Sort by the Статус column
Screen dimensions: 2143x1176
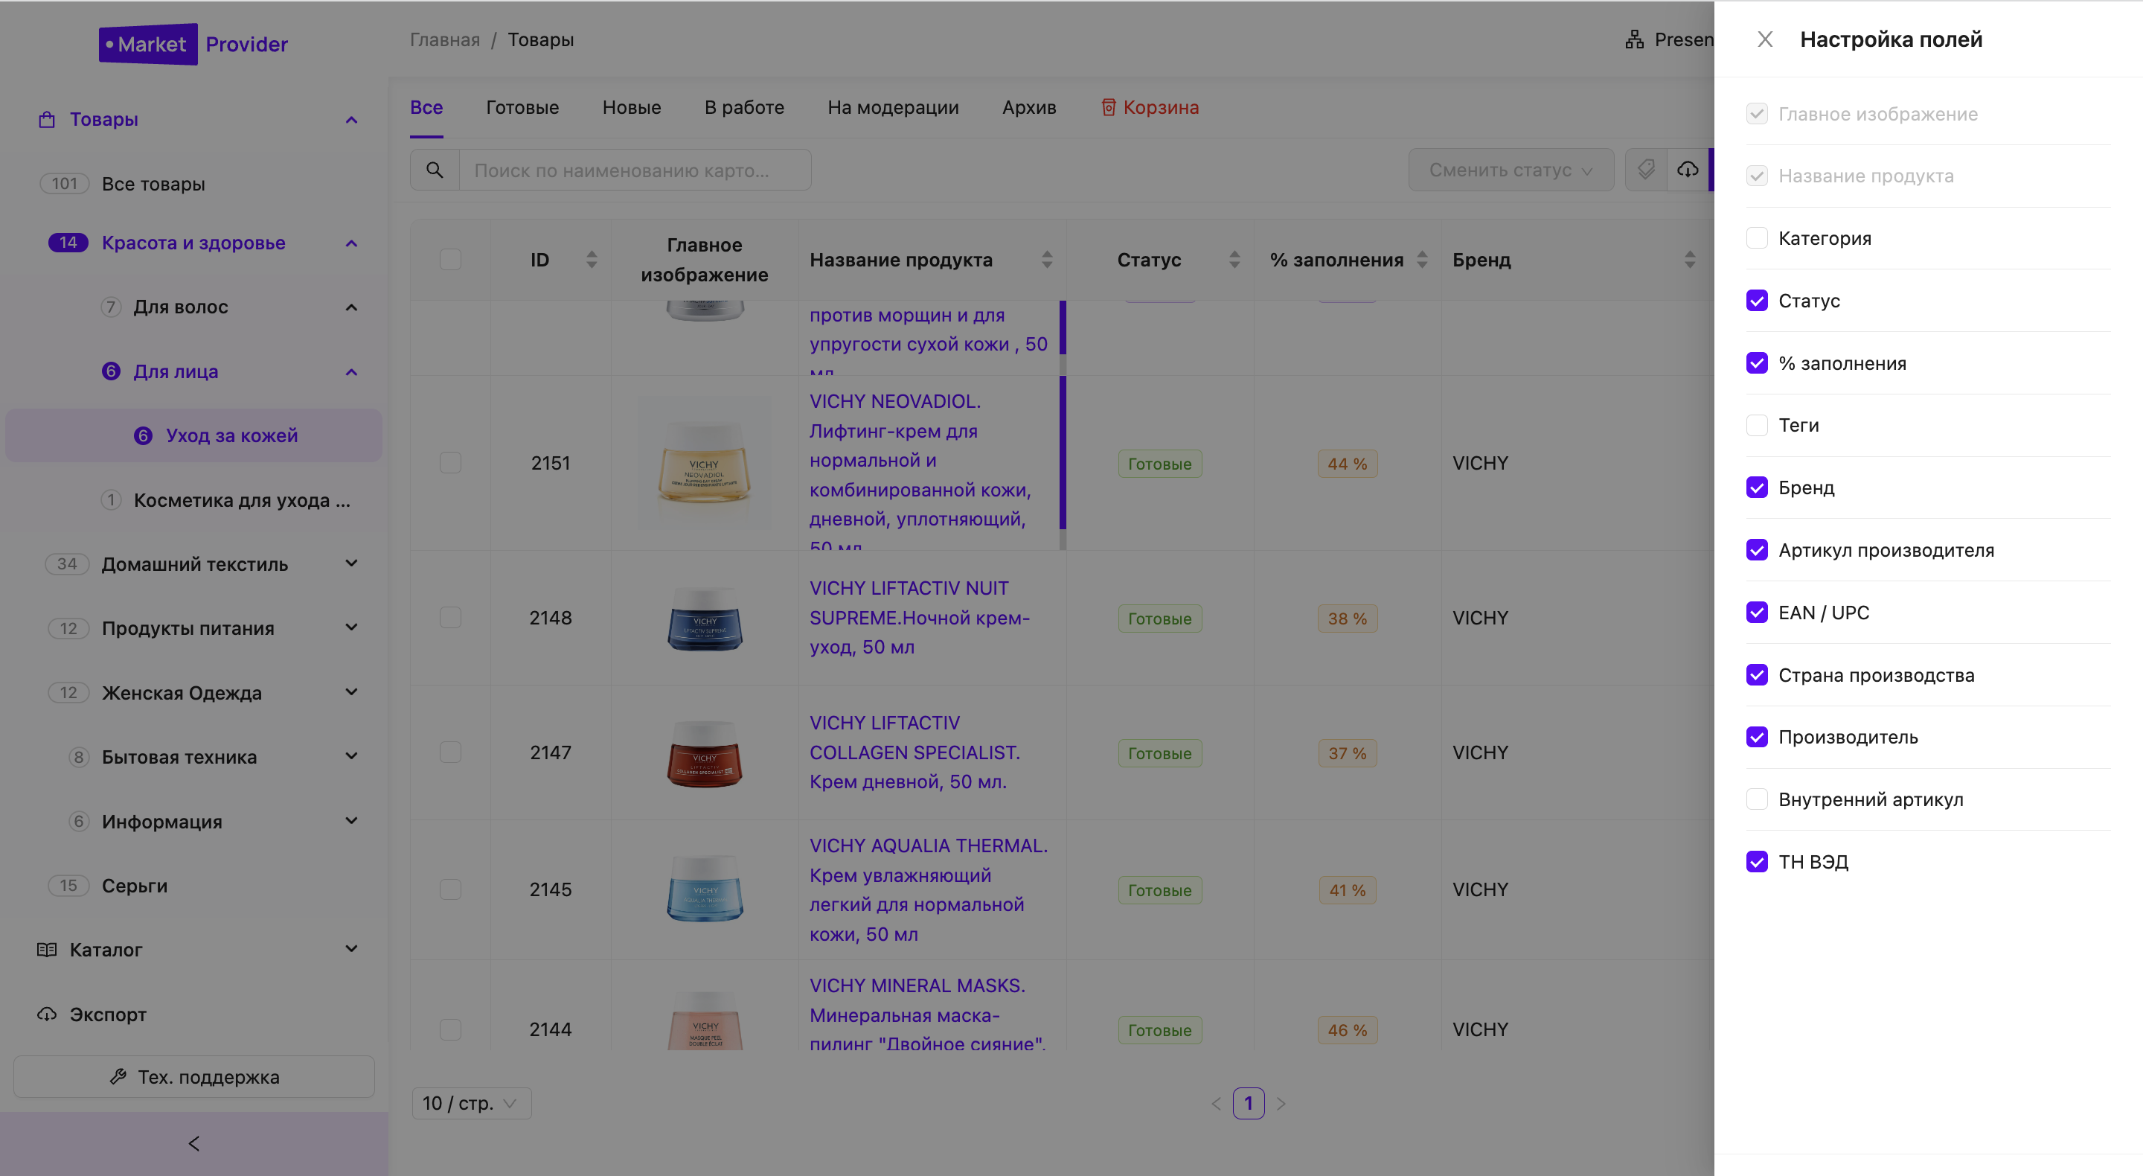[x=1234, y=260]
